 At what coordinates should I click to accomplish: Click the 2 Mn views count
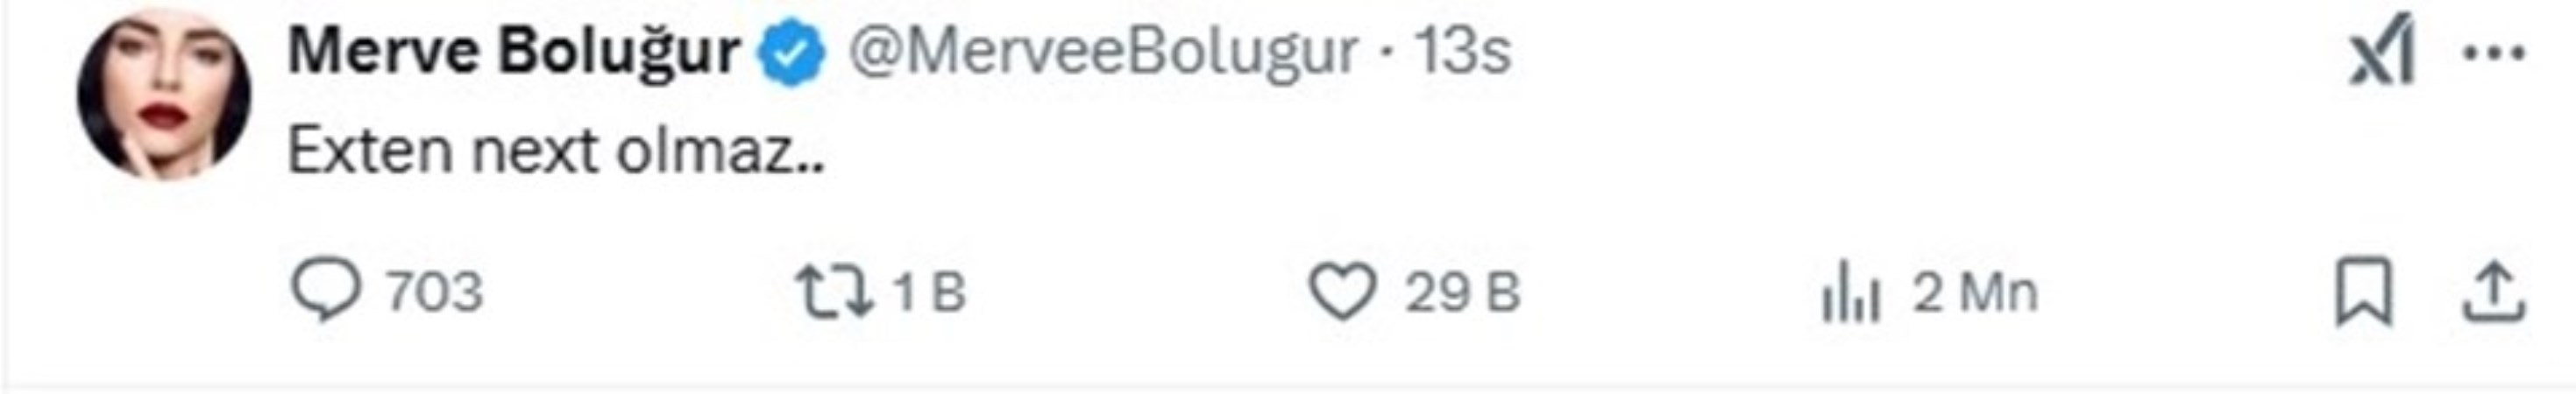pyautogui.click(x=1975, y=292)
